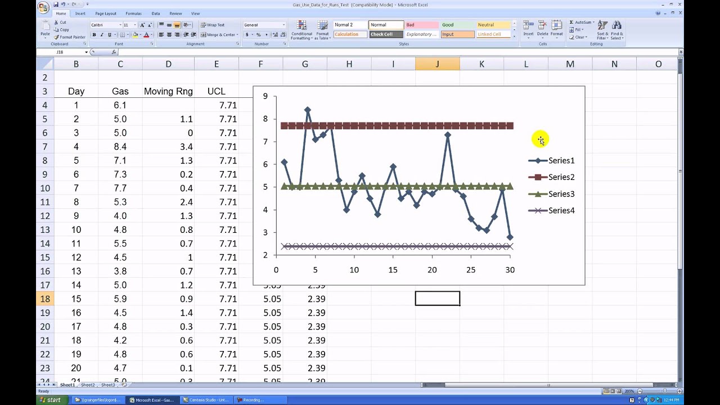Viewport: 720px width, 405px height.
Task: Click Increase Decimal icon
Action: (275, 35)
